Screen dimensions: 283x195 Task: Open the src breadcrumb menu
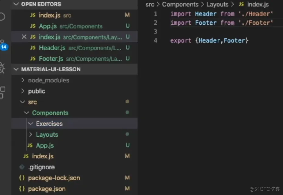150,4
